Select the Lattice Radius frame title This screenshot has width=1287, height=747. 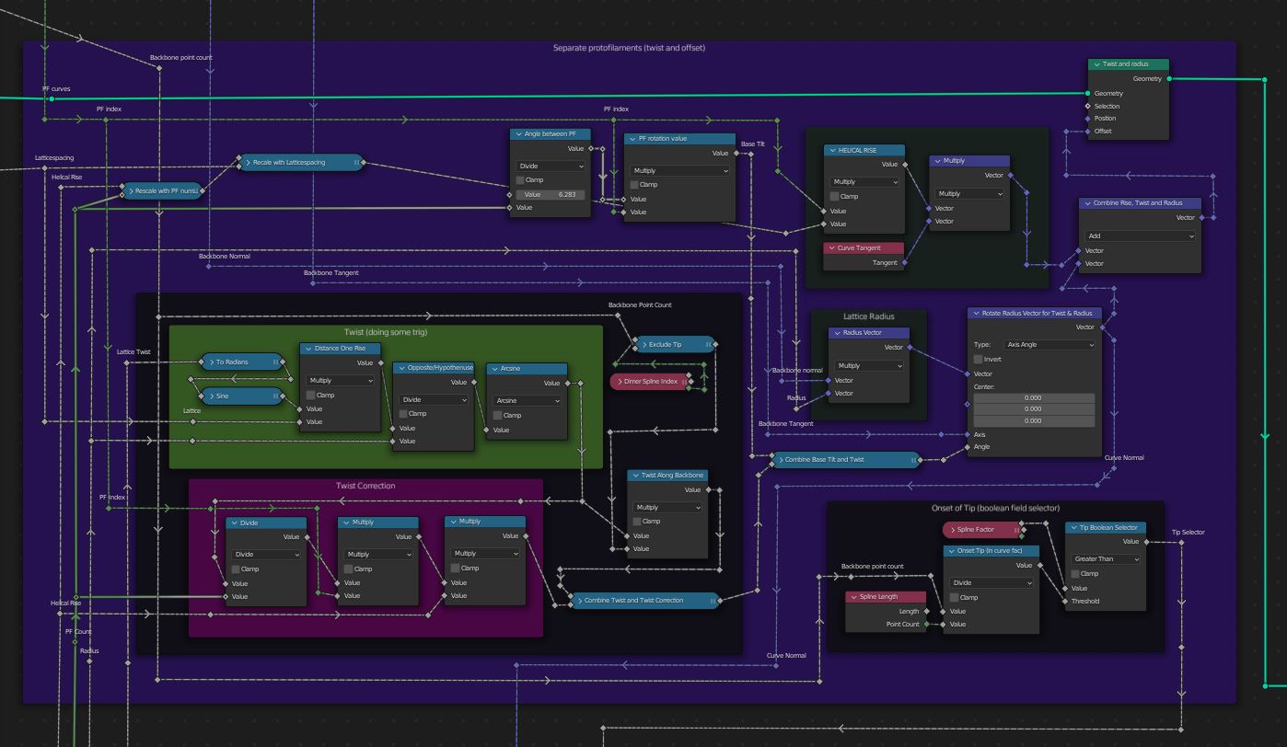click(869, 316)
